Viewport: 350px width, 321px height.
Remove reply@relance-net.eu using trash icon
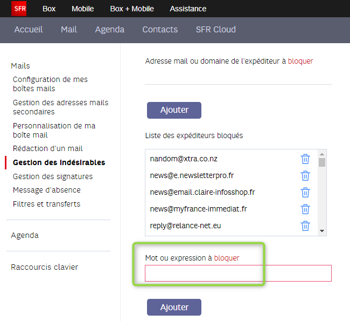tap(305, 226)
